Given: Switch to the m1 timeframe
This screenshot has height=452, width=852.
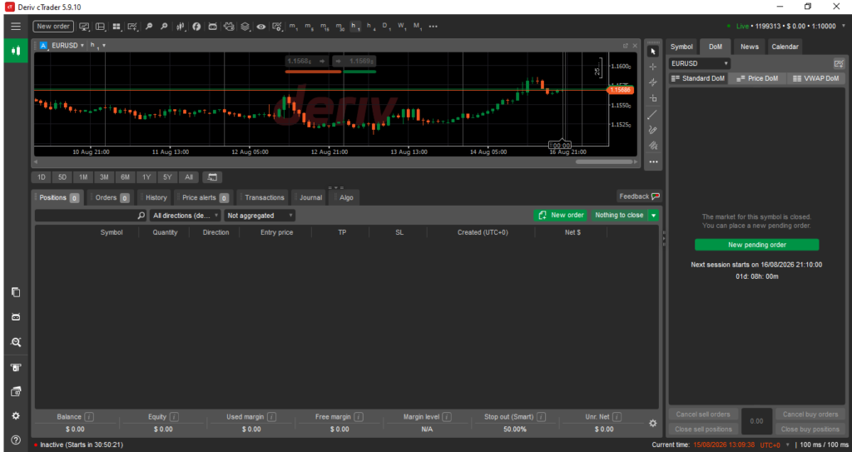Looking at the screenshot, I should tap(294, 26).
